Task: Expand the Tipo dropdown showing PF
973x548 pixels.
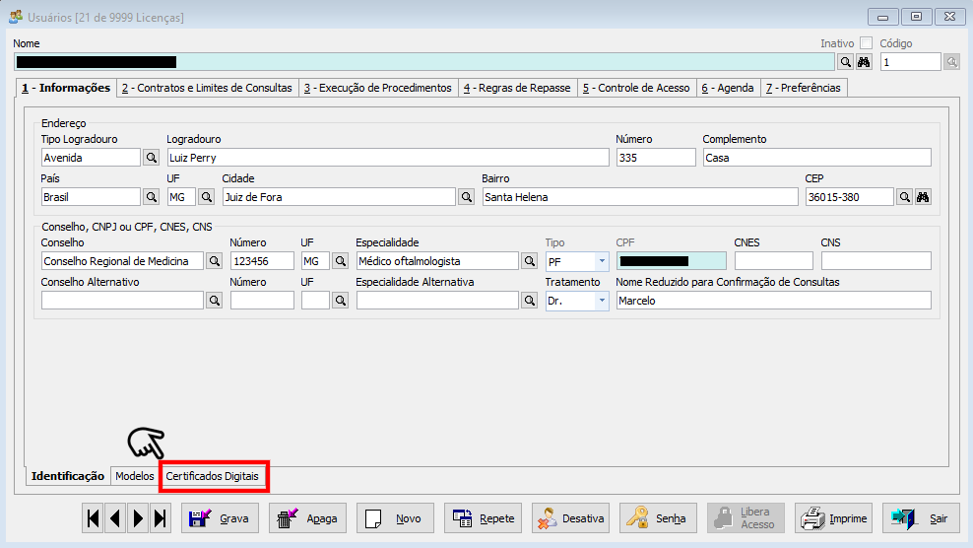Action: (602, 261)
